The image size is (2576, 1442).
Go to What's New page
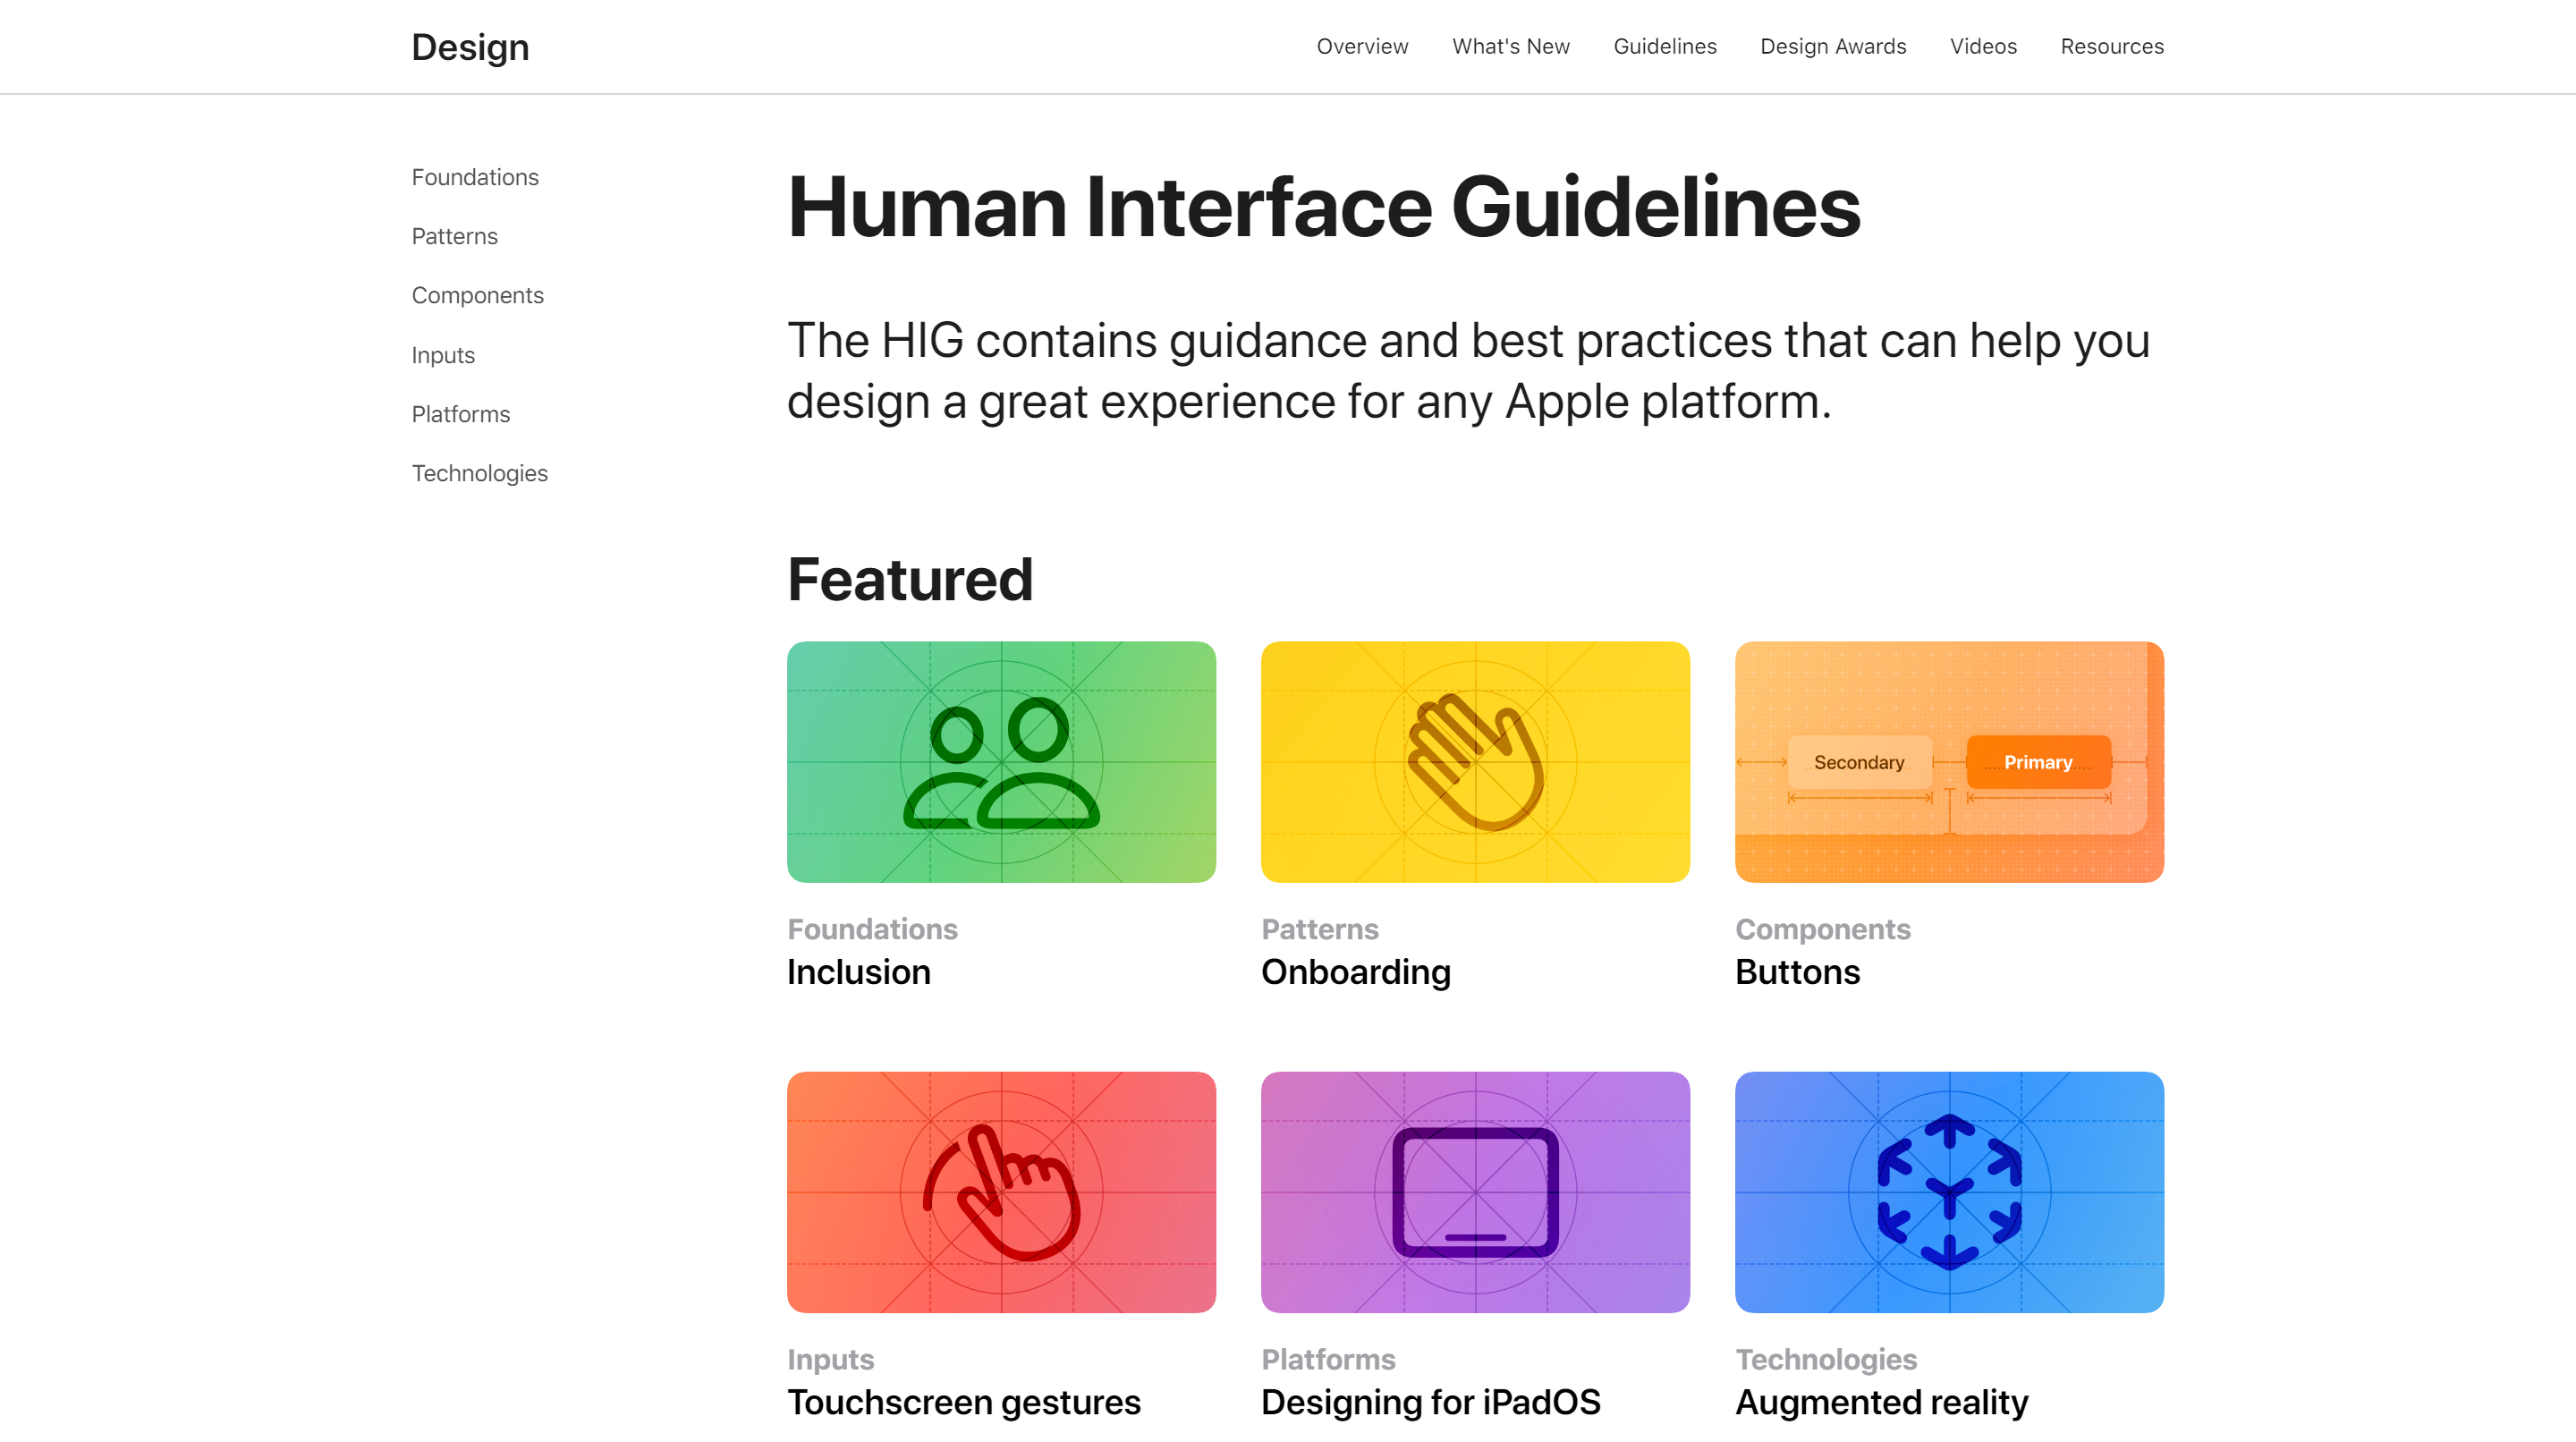click(1511, 47)
